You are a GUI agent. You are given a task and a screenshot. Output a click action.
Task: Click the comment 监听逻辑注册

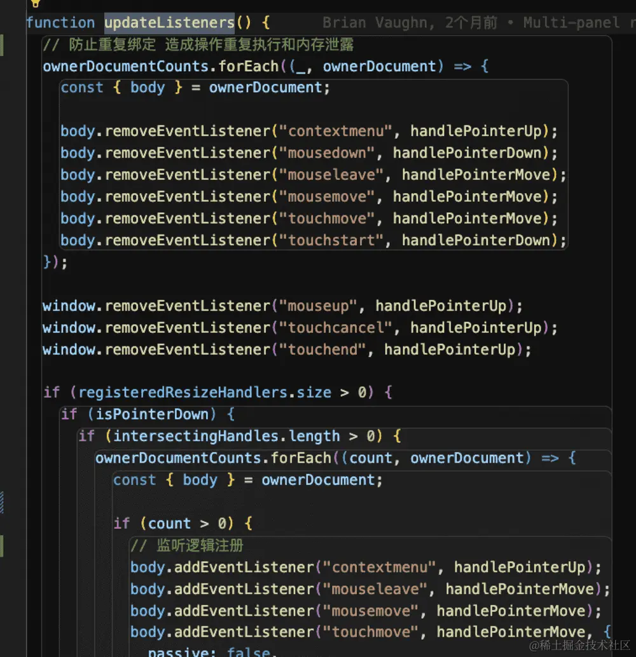(187, 545)
